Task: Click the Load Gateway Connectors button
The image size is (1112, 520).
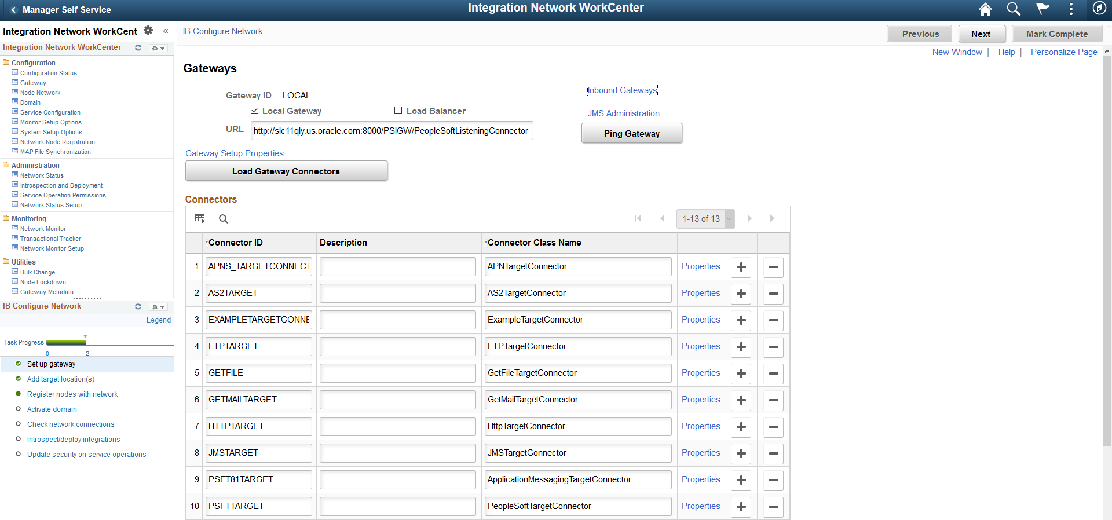Action: point(286,171)
